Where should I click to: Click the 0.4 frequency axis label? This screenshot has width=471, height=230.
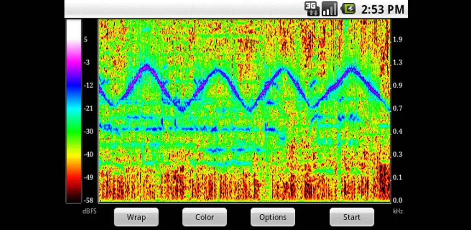pyautogui.click(x=398, y=131)
